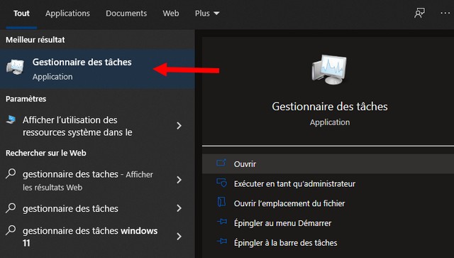Screen dimensions: 454x258
Task: Click the Task Manager icon in best result
Action: pyautogui.click(x=15, y=67)
